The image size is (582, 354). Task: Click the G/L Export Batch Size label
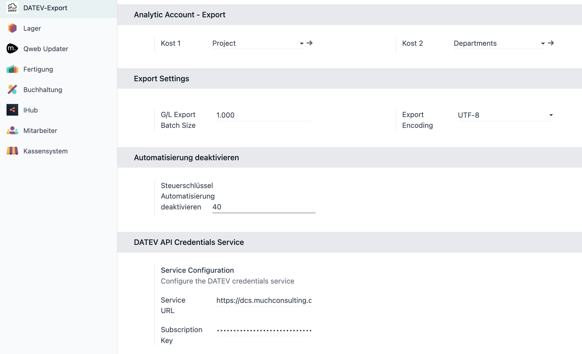tap(178, 120)
